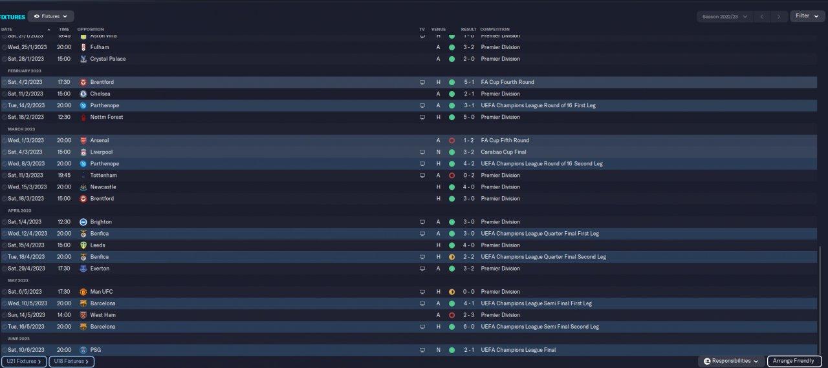Image resolution: width=828 pixels, height=368 pixels.
Task: Click the Leeds club badge
Action: click(83, 245)
